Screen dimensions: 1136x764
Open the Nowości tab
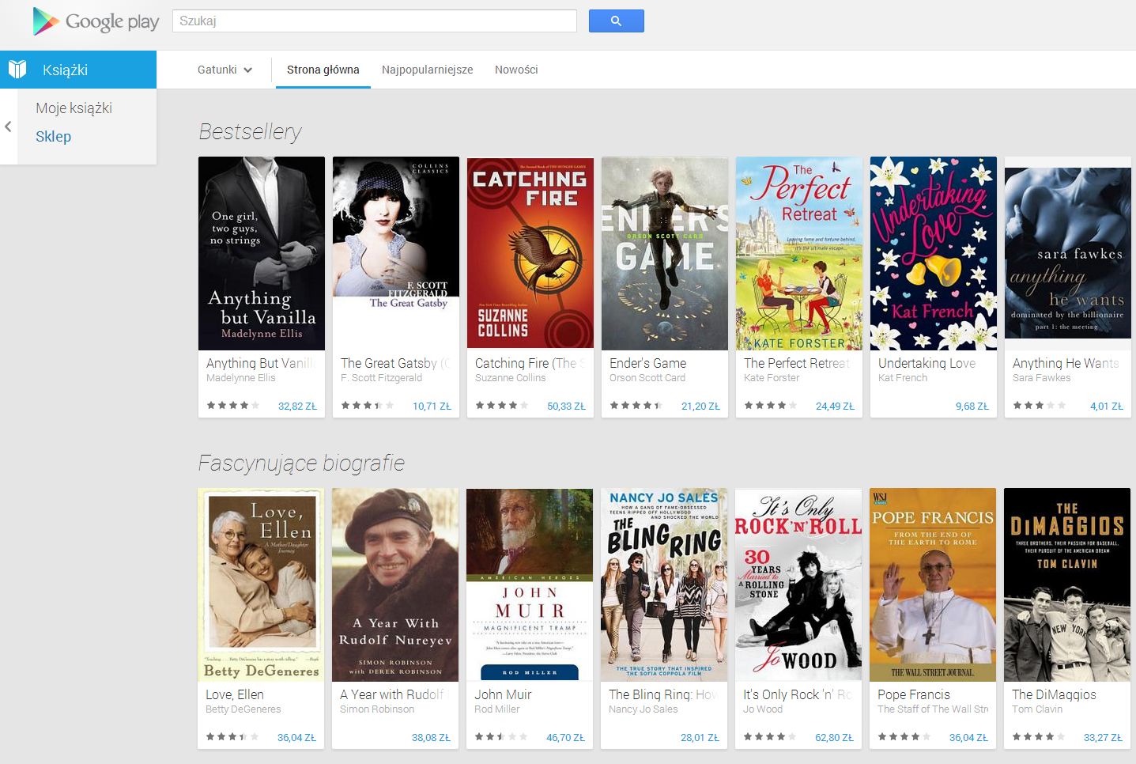pyautogui.click(x=516, y=70)
